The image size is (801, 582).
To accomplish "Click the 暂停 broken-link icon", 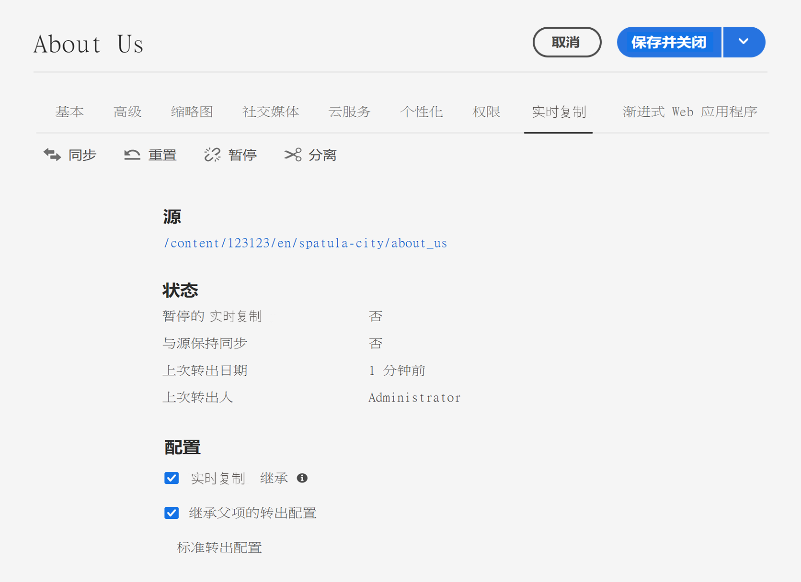I will click(x=212, y=155).
